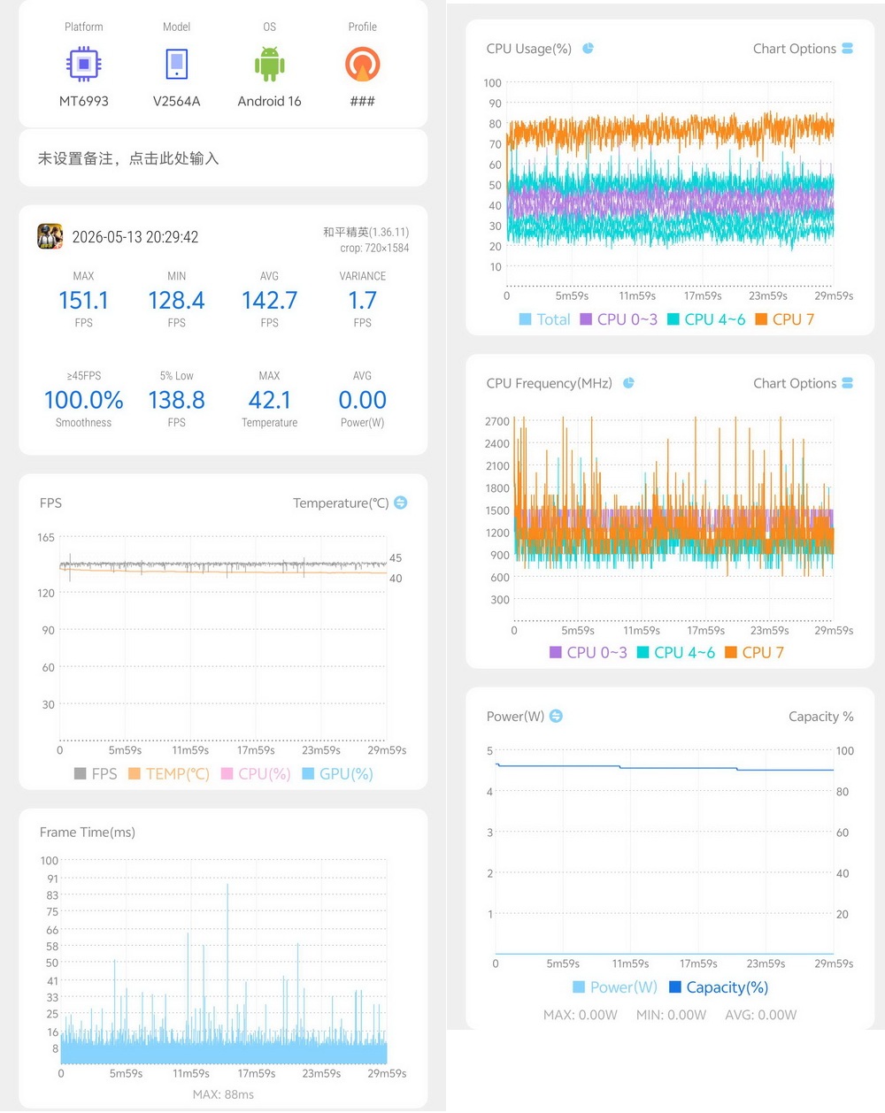Click the CPU Frequency(MHz) chart title
This screenshot has width=885, height=1113.
pos(550,383)
